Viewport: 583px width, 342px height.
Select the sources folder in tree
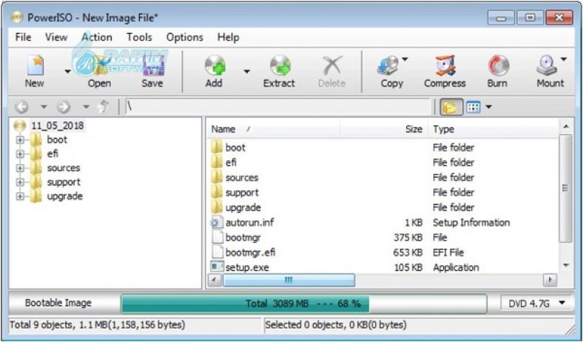coord(64,168)
